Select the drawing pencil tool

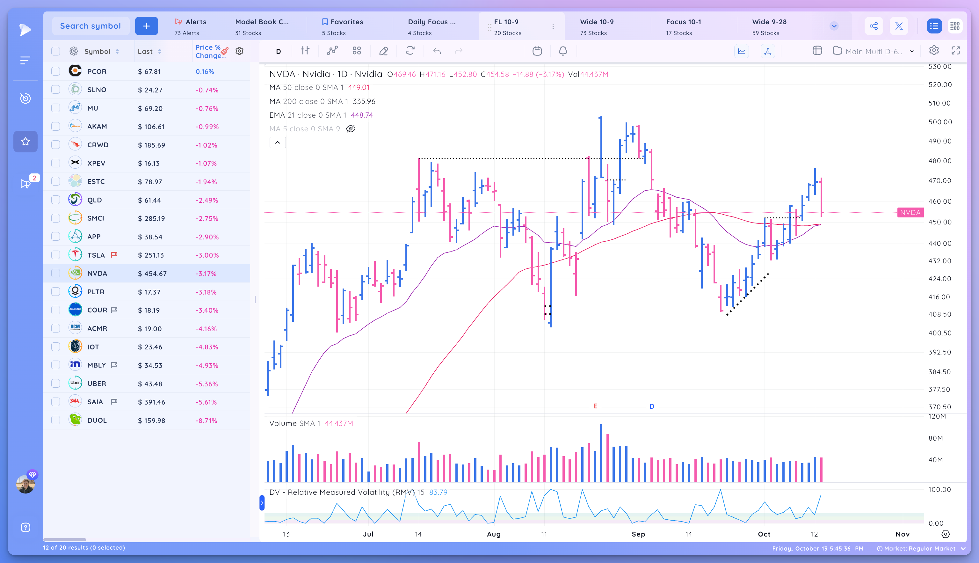coord(383,51)
